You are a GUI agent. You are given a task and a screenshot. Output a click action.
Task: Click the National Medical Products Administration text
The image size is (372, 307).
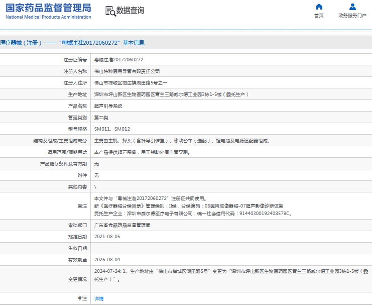click(x=49, y=17)
